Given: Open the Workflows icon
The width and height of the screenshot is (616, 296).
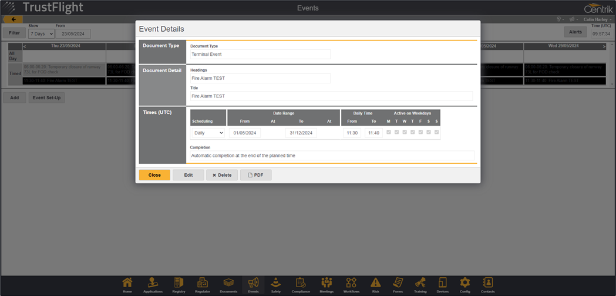Looking at the screenshot, I should click(x=351, y=284).
